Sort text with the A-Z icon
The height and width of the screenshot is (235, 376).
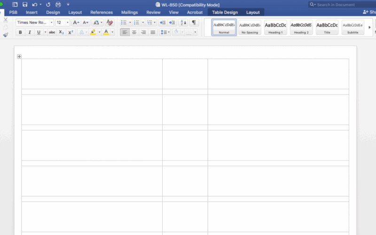point(183,23)
